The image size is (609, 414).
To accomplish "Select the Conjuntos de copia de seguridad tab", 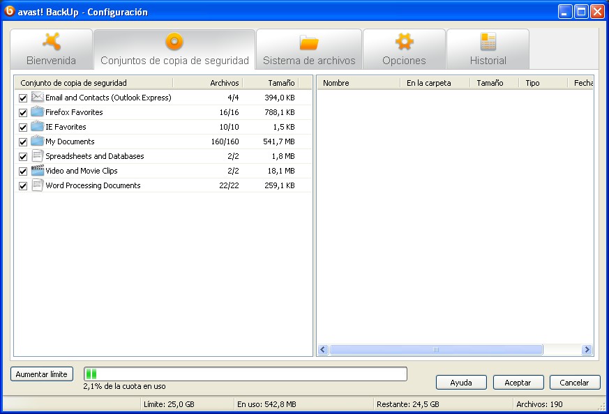I will 174,49.
